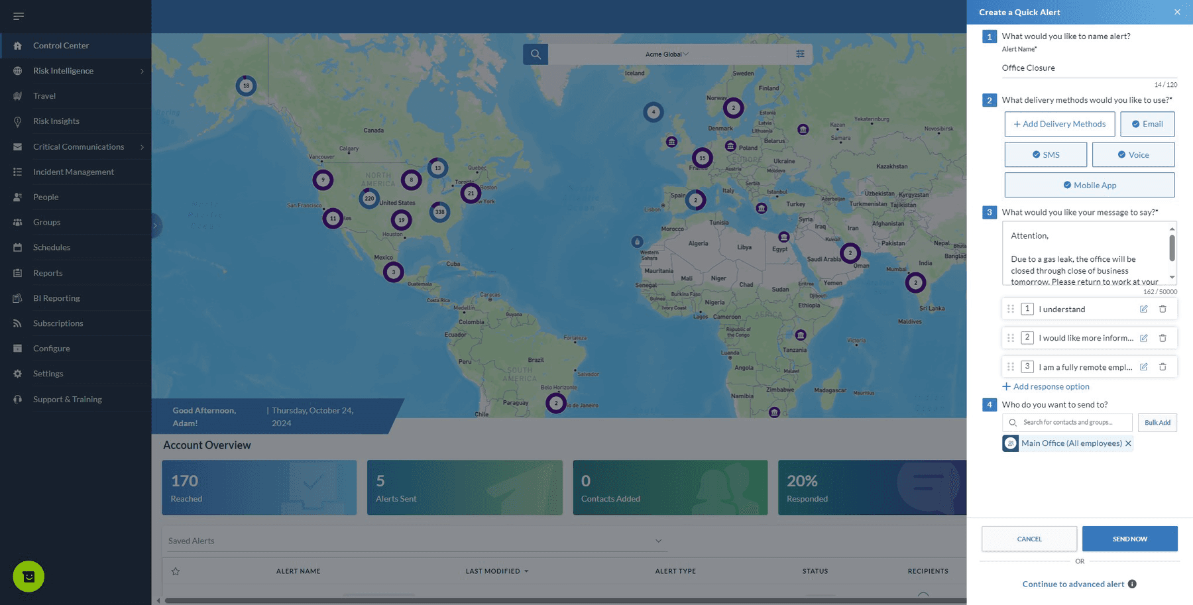Open Incident Management in the sidebar
This screenshot has height=605, width=1193.
[x=74, y=172]
